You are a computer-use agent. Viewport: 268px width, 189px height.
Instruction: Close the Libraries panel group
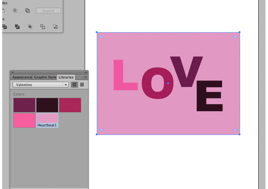[13, 72]
